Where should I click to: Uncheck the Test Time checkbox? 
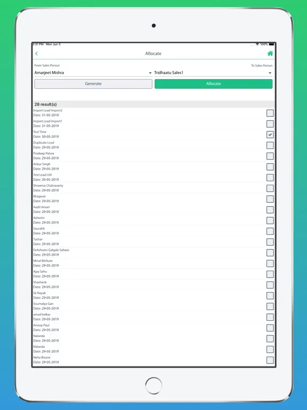(x=270, y=135)
